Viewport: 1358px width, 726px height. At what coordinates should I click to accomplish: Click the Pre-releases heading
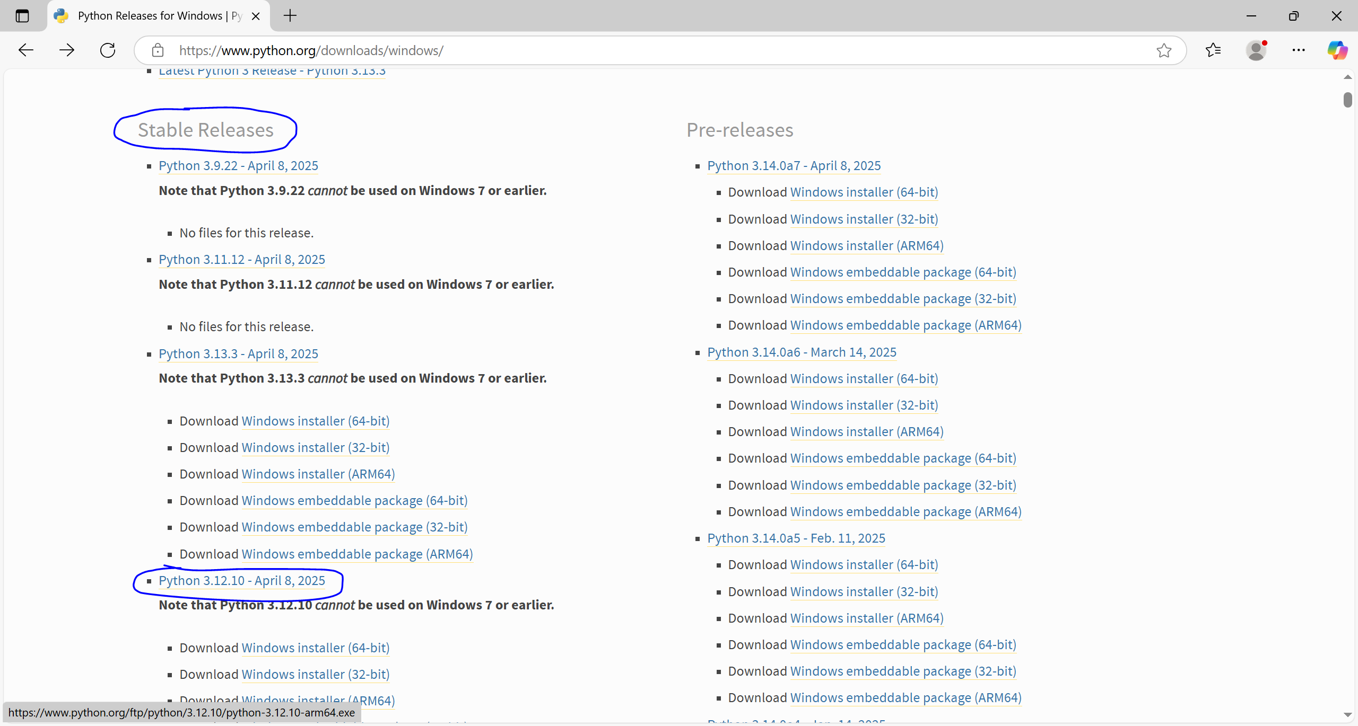click(740, 130)
